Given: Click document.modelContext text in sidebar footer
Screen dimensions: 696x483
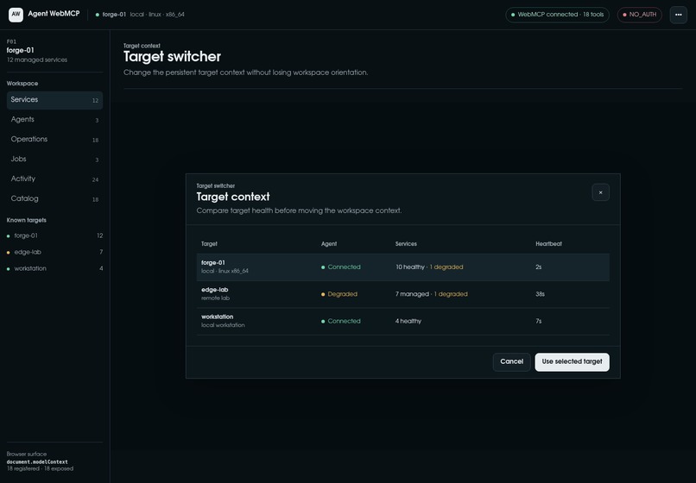Looking at the screenshot, I should point(37,461).
